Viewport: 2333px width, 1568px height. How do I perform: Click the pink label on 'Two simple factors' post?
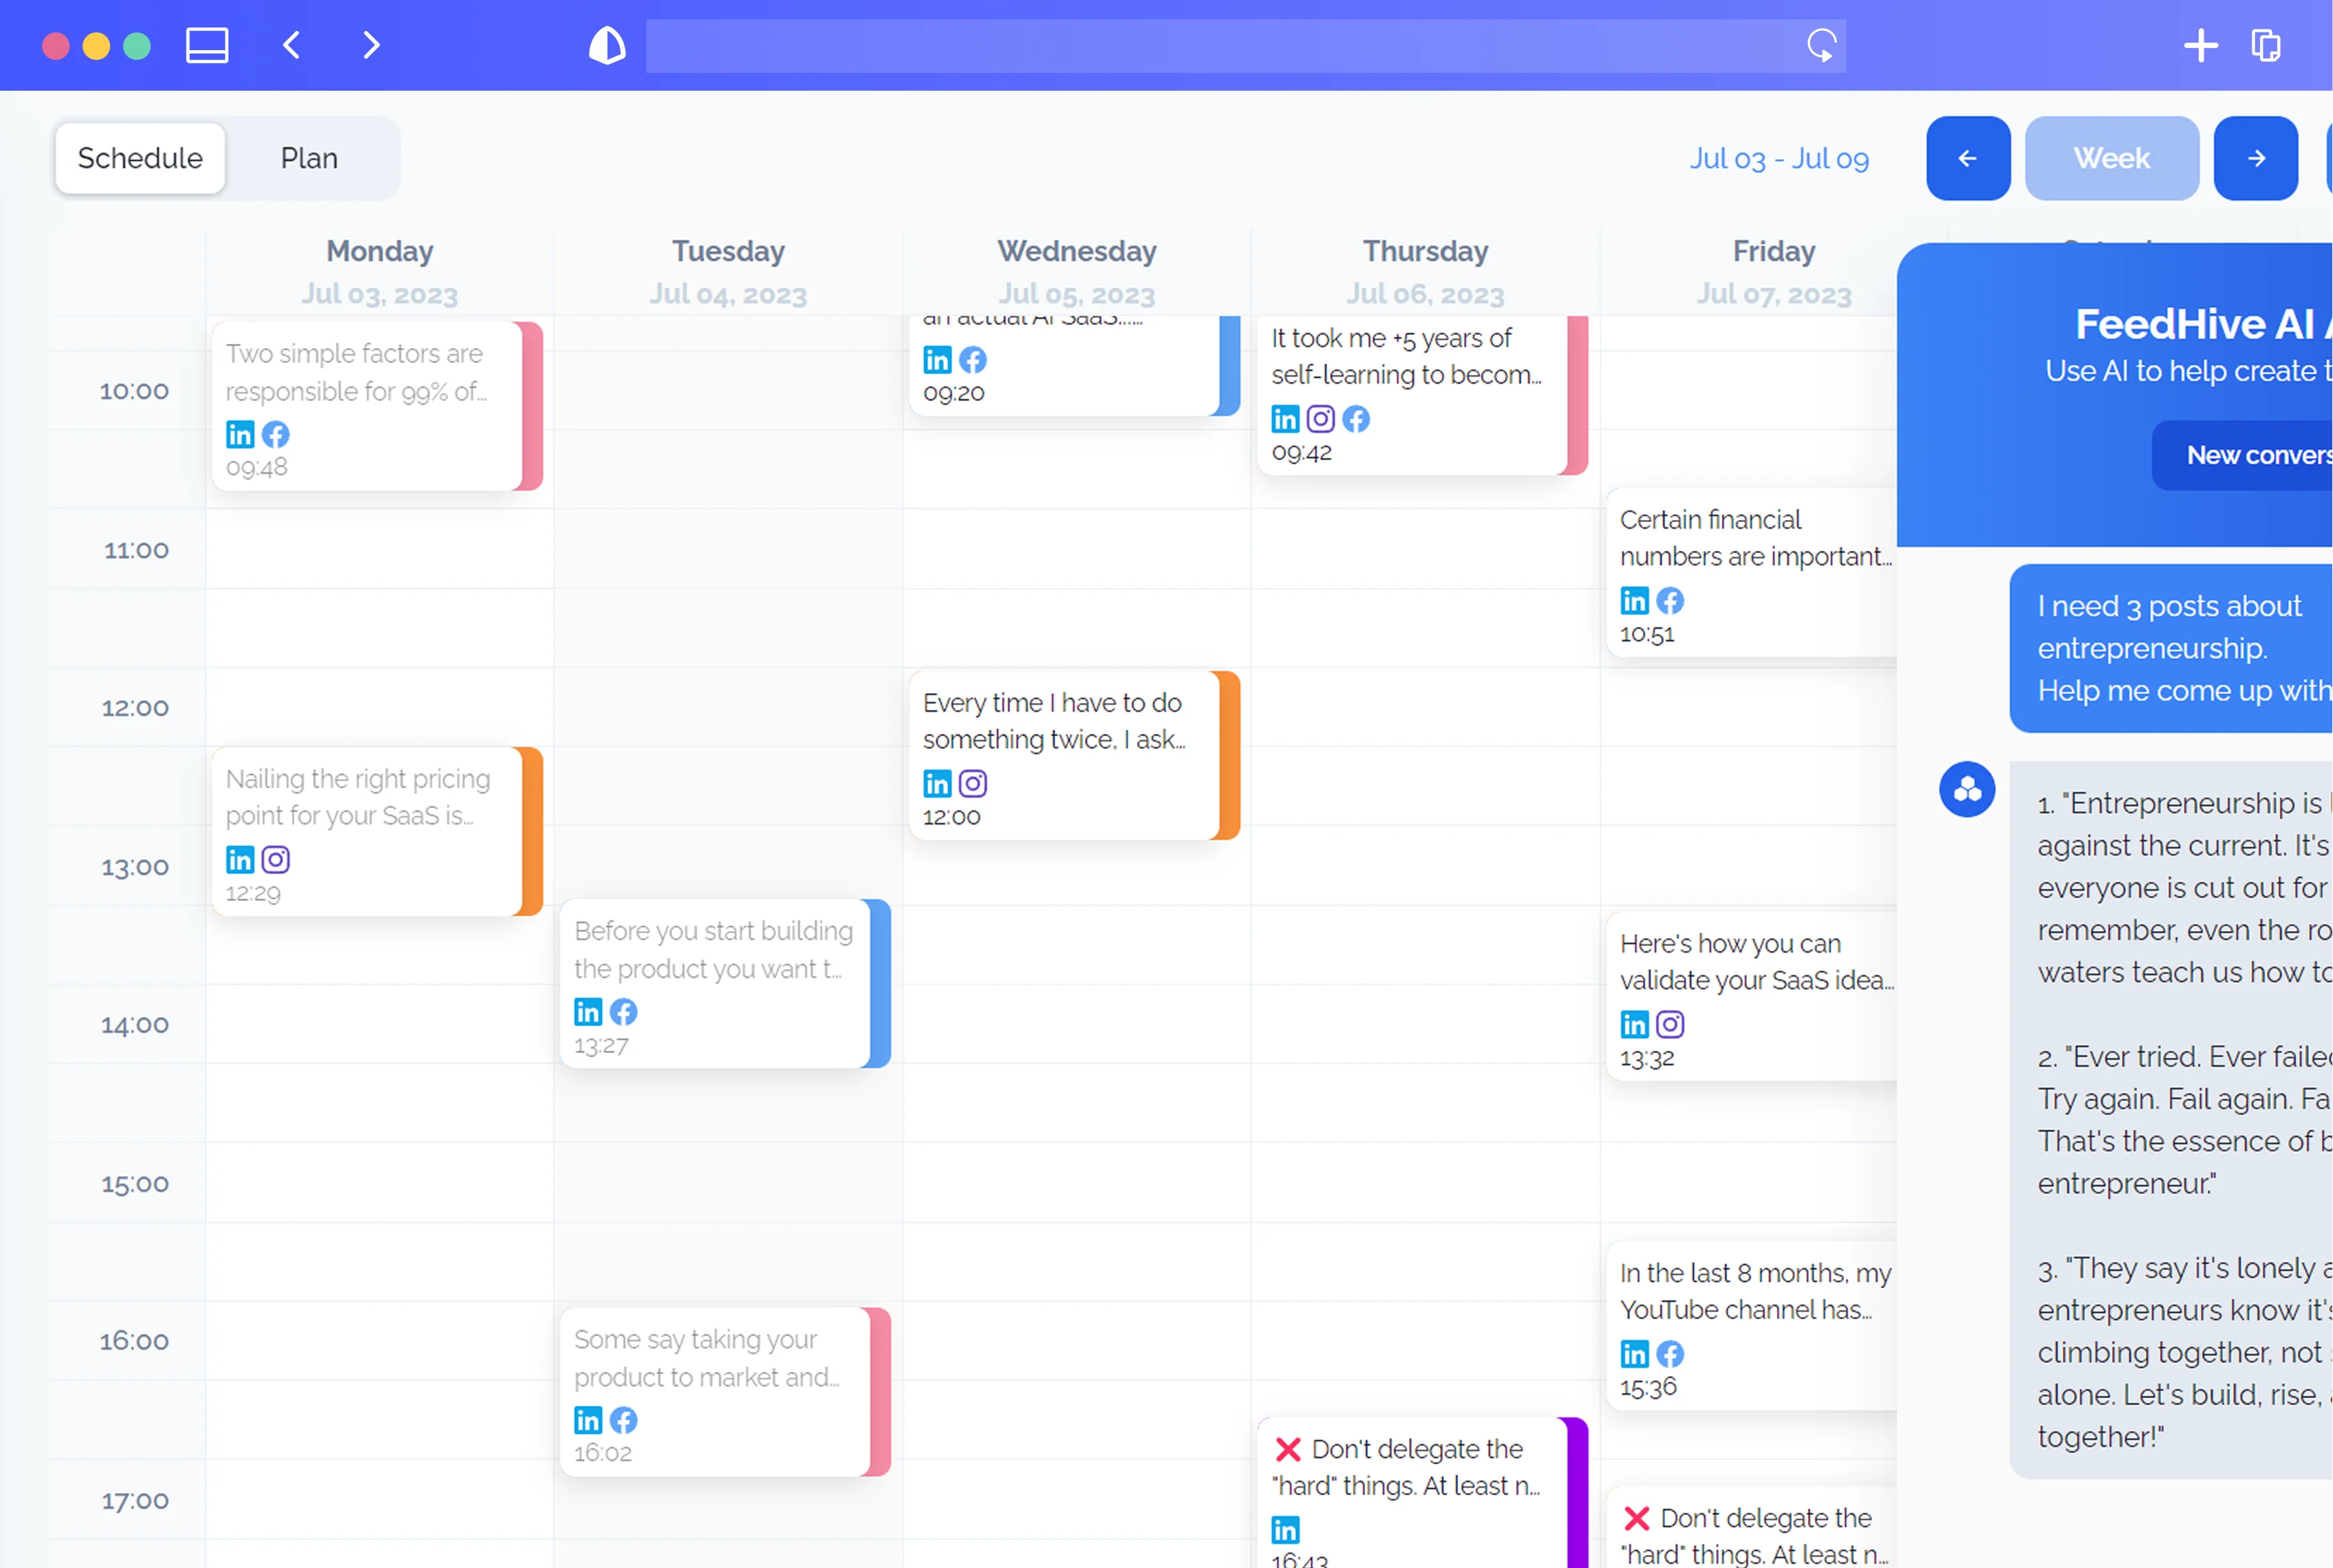tap(531, 406)
